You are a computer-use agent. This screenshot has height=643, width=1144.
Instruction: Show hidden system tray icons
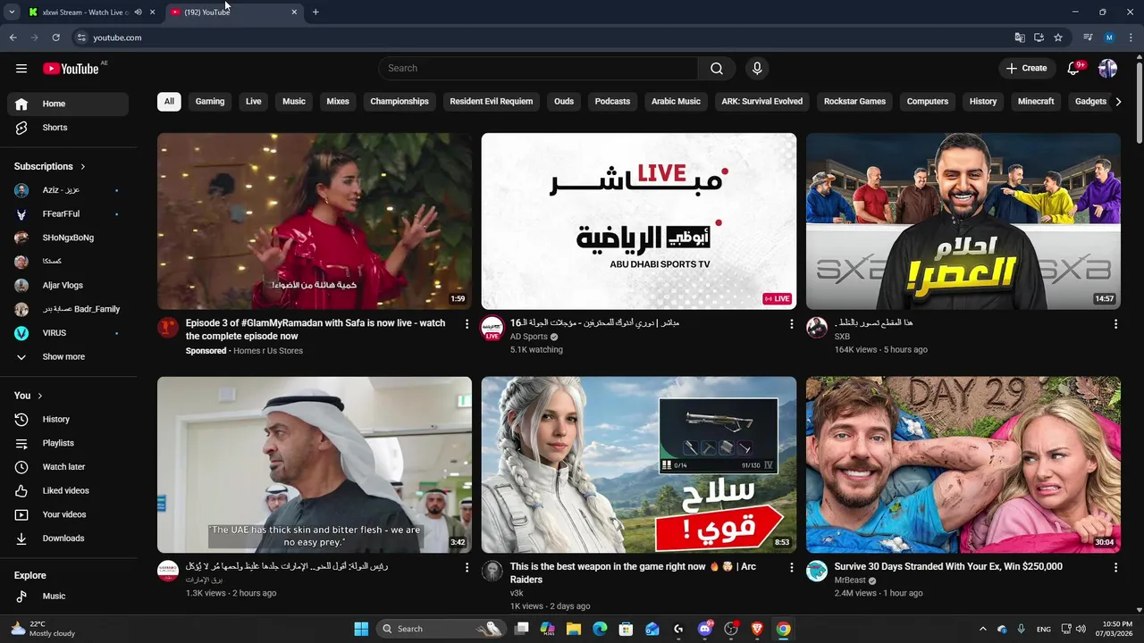[983, 629]
